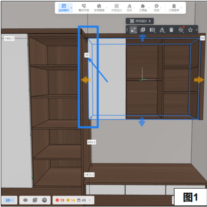Screen dimensions: 207x207
Task: Expand floating toolbar with right arrow
Action: click(197, 30)
